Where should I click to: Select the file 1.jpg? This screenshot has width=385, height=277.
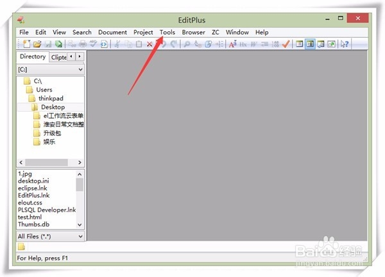point(25,174)
